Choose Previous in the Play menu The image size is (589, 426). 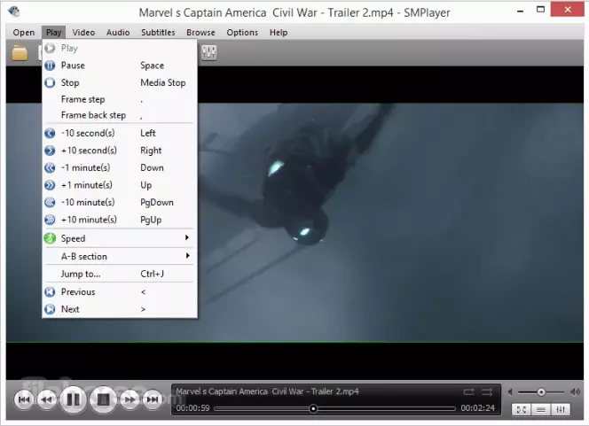[120, 291]
